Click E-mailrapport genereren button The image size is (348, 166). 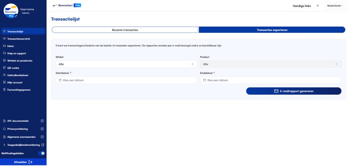click(x=294, y=91)
